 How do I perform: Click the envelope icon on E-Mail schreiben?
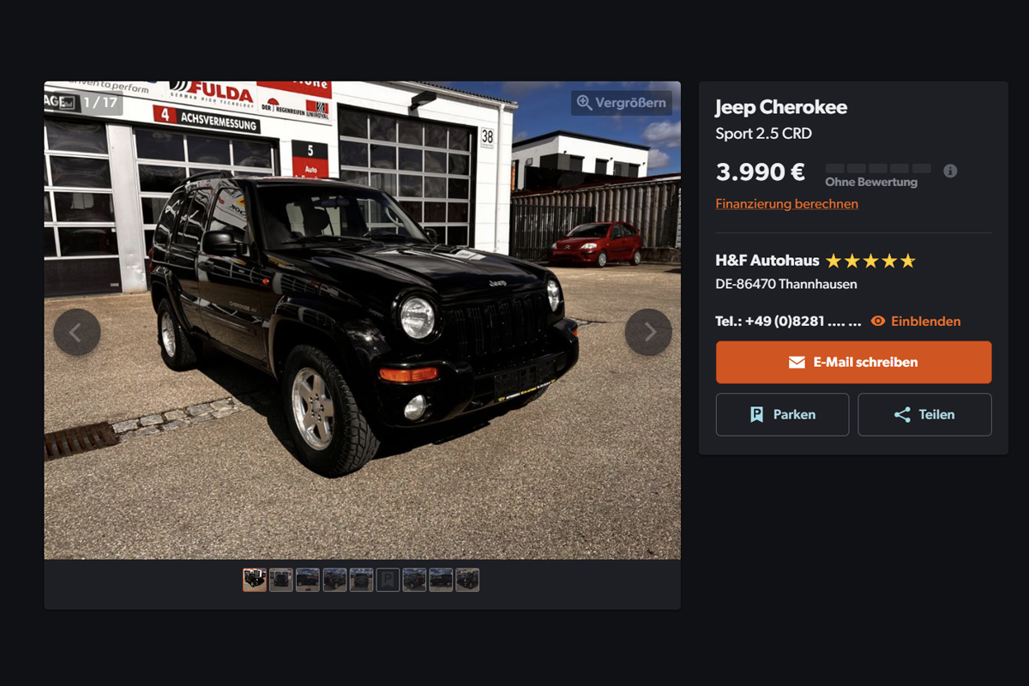coord(797,362)
